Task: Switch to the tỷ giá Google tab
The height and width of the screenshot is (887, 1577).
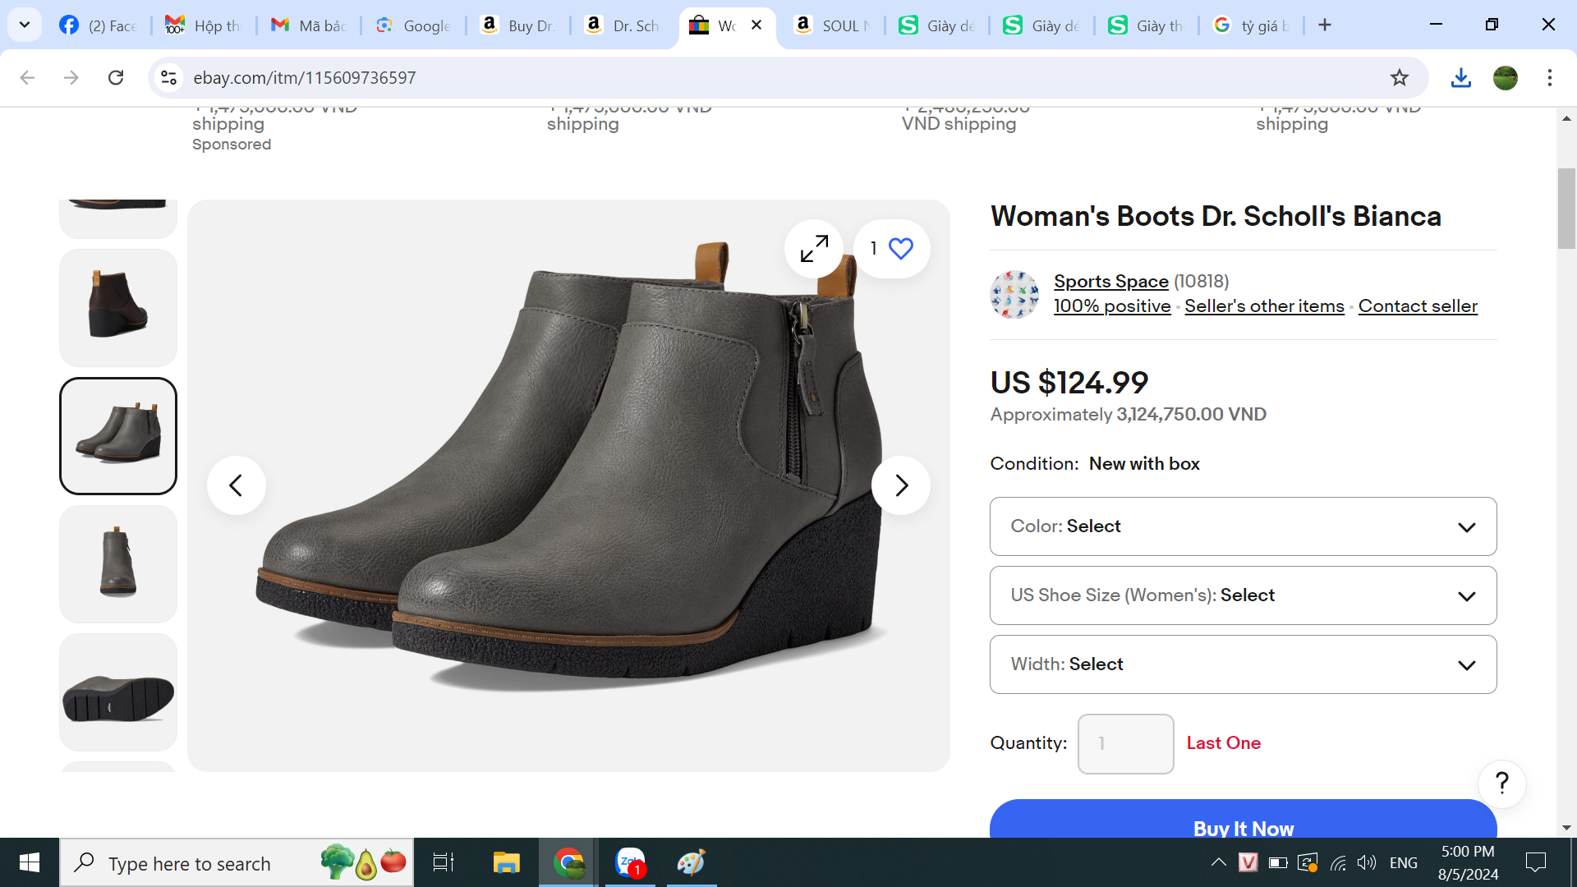Action: [1251, 25]
